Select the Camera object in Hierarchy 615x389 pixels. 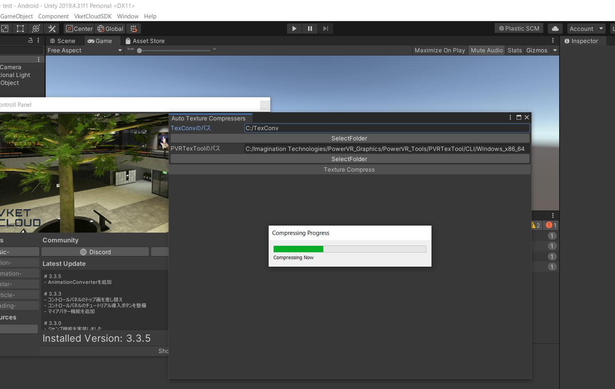pyautogui.click(x=11, y=67)
